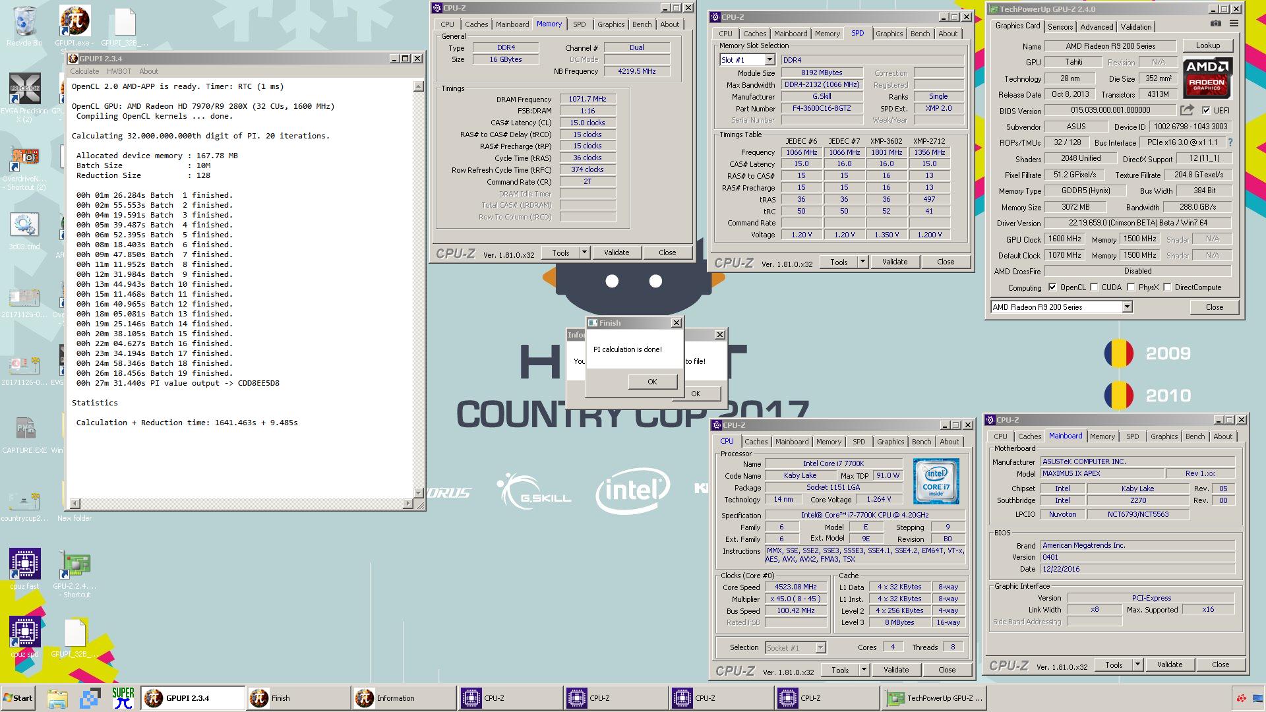The width and height of the screenshot is (1266, 712).
Task: Select the GPUPI_32B file beside the GPUPI.exe shortcut
Action: [125, 26]
